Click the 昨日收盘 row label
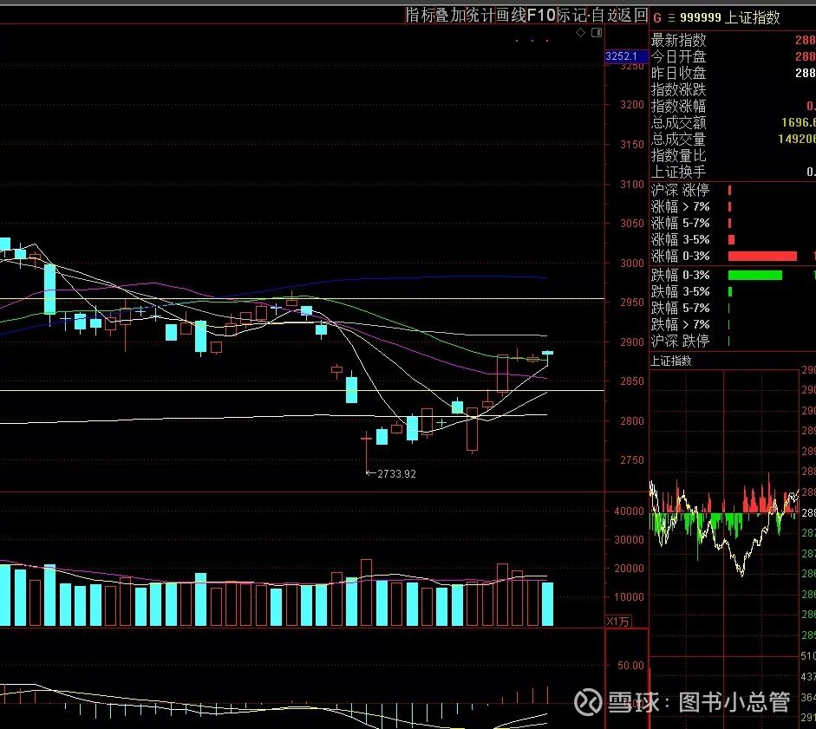 [679, 74]
